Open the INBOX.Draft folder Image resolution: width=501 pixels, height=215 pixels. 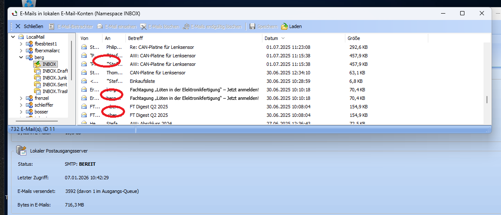[x=55, y=71]
